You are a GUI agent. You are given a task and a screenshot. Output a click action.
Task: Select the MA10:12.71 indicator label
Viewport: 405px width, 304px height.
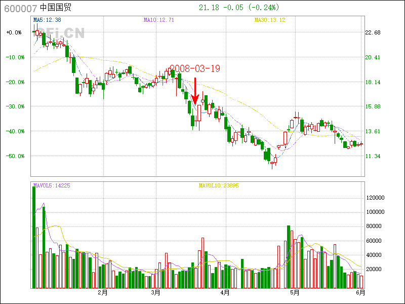click(x=158, y=20)
